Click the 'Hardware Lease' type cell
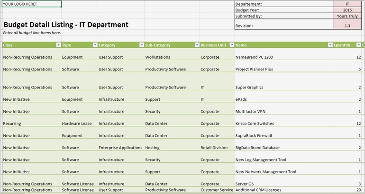This screenshot has width=365, height=194. coord(80,121)
